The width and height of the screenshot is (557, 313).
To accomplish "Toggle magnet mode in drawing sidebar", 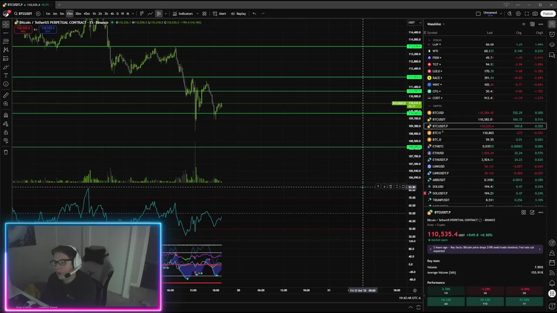I will pos(6,115).
